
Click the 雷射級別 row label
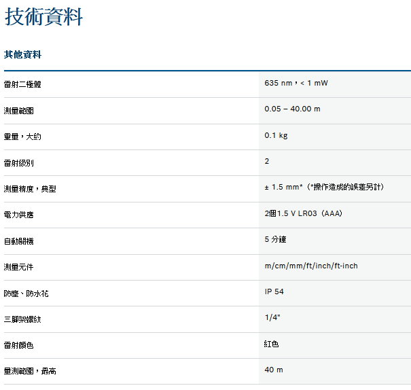point(18,163)
